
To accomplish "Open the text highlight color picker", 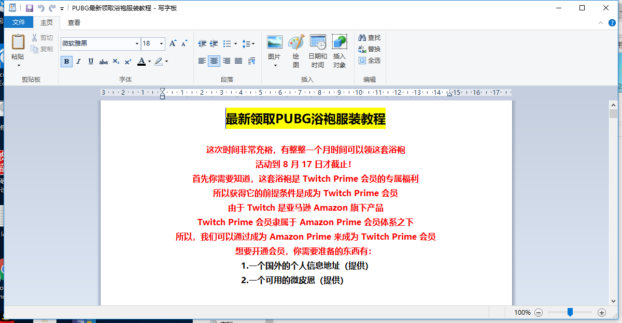I will click(x=166, y=61).
